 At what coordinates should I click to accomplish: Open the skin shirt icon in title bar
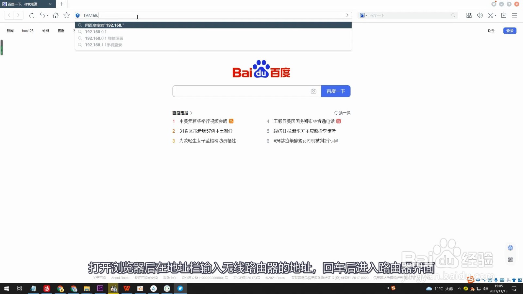[494, 4]
